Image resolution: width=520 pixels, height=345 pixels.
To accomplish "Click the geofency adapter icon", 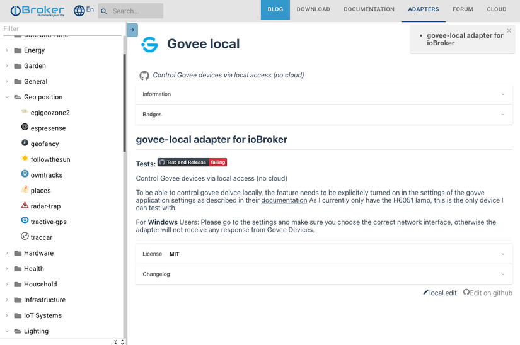I will (25, 142).
